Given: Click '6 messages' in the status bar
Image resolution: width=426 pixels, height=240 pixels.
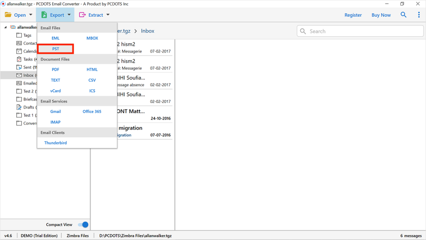Looking at the screenshot, I should (x=411, y=236).
